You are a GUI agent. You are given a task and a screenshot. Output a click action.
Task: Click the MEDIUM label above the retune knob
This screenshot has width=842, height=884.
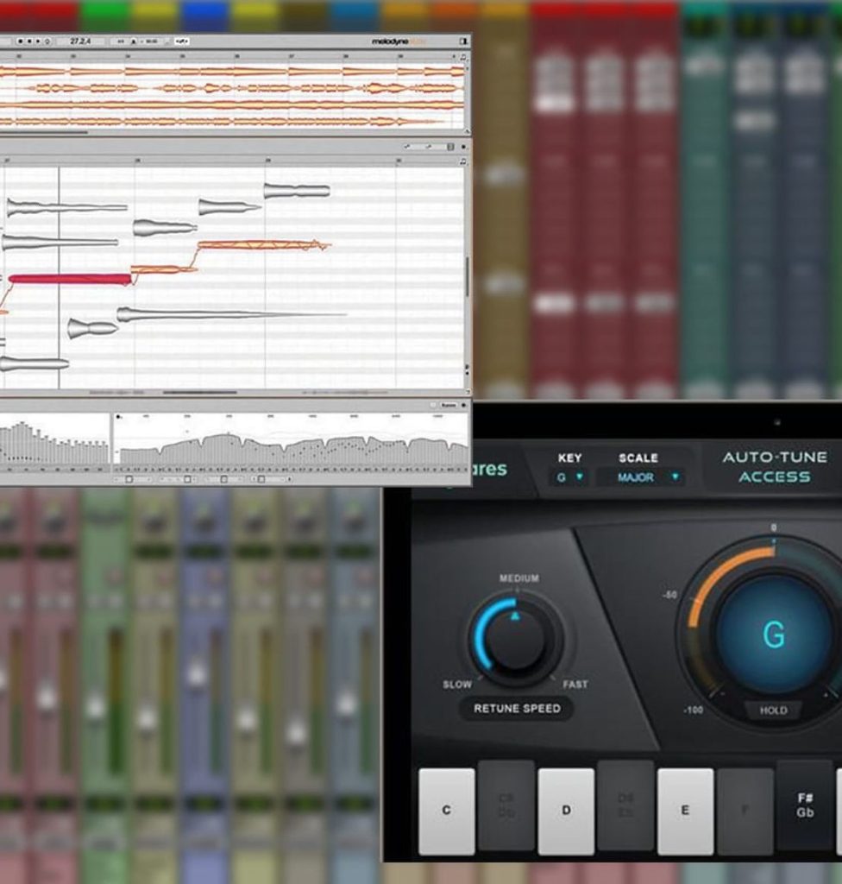(x=519, y=578)
